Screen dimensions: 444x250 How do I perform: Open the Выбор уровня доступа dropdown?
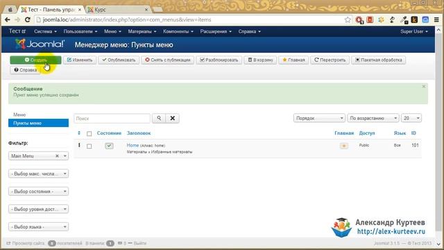(39, 209)
